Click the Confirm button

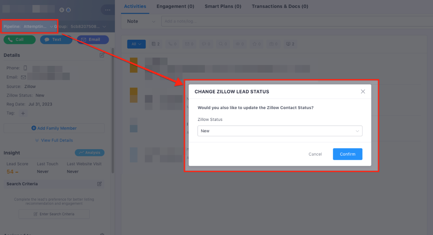click(347, 154)
